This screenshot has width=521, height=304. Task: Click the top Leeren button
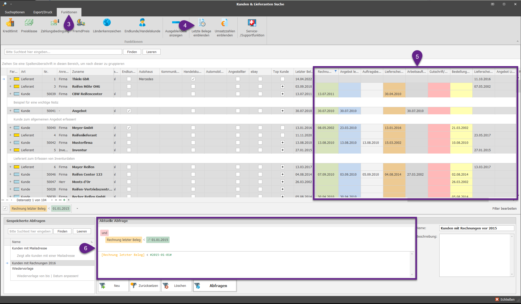[151, 52]
